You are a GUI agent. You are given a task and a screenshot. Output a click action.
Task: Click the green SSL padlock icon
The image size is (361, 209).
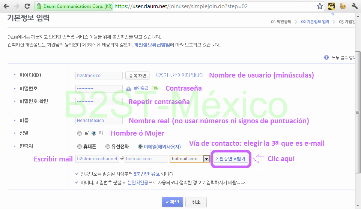39,6
